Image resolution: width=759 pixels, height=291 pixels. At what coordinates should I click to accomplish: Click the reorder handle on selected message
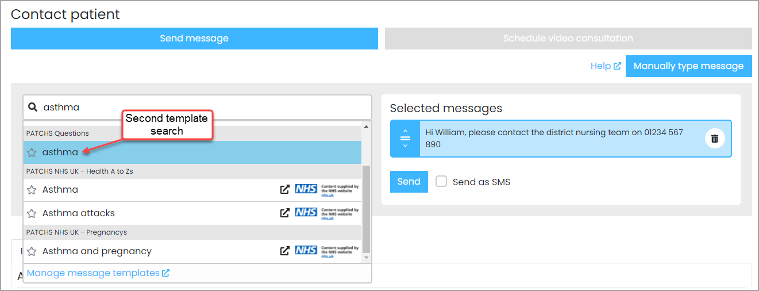(x=405, y=139)
